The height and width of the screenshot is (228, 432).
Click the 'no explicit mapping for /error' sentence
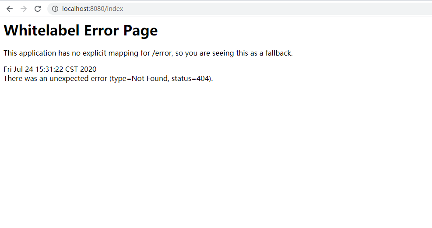(148, 53)
